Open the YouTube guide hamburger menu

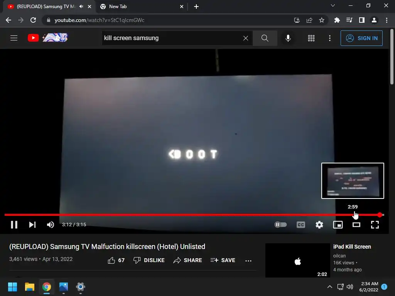pyautogui.click(x=14, y=38)
